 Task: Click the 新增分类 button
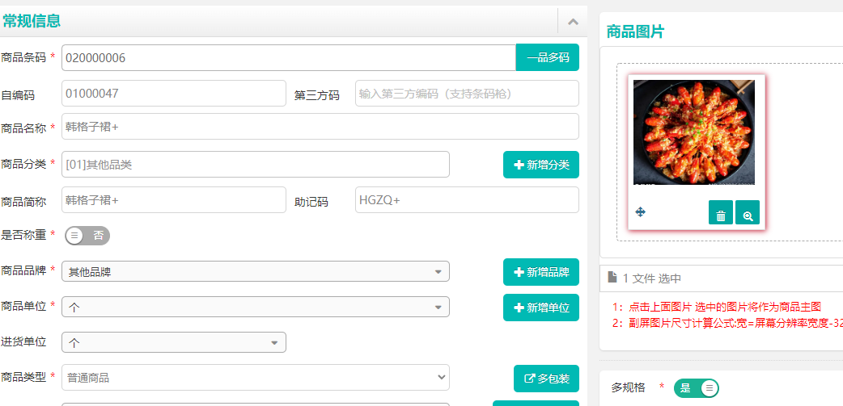pos(541,165)
